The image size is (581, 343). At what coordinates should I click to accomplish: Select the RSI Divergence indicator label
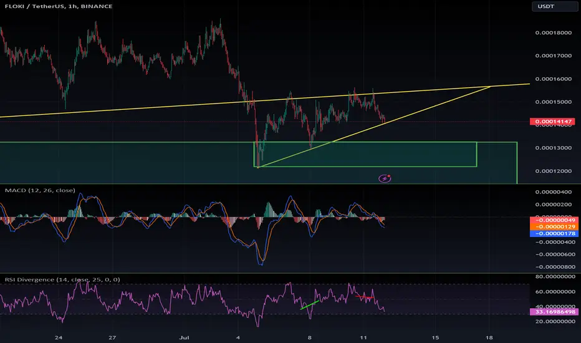(x=62, y=279)
